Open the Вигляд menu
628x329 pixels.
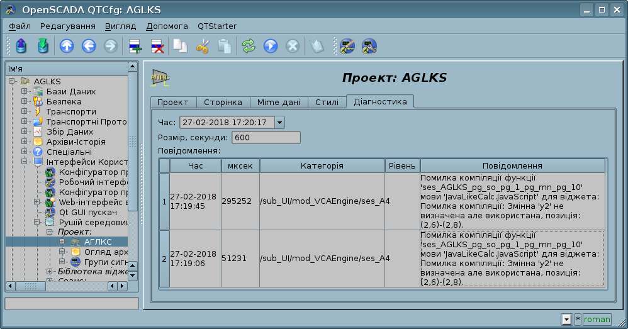pos(121,26)
